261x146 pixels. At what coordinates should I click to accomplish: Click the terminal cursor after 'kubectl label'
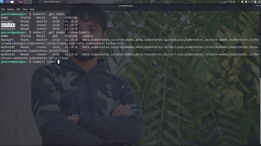[x=58, y=62]
